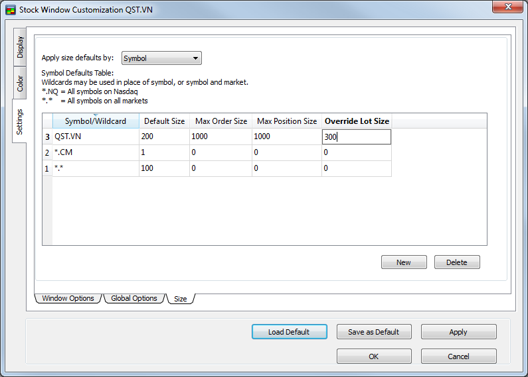Select the Size bottom tab
This screenshot has width=528, height=377.
tap(180, 299)
